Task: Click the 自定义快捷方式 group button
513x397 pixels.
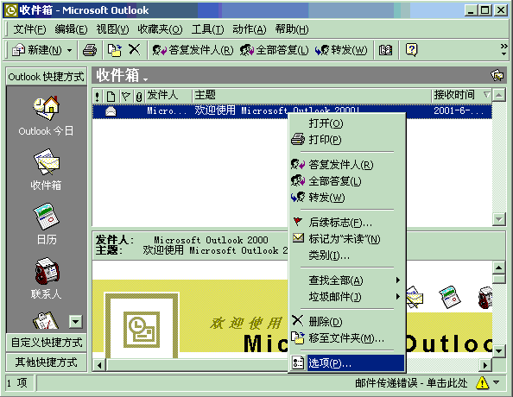Action: (x=46, y=343)
